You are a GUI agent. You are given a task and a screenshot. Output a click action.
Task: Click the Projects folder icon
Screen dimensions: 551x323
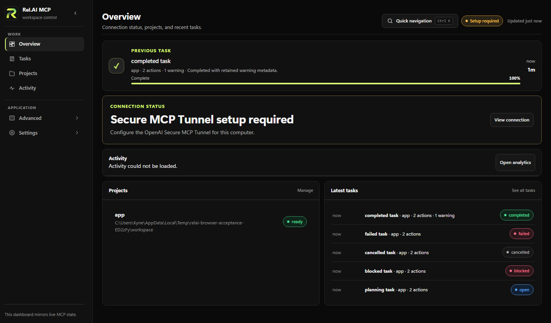[12, 73]
